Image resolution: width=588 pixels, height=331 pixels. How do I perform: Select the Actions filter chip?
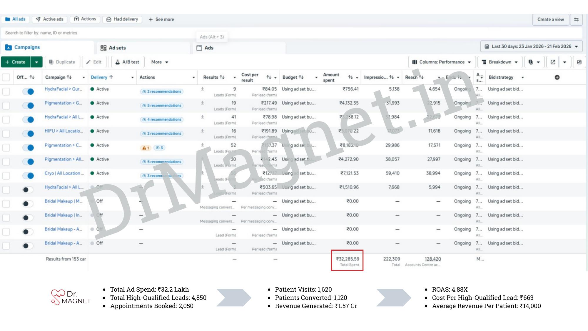click(x=85, y=19)
